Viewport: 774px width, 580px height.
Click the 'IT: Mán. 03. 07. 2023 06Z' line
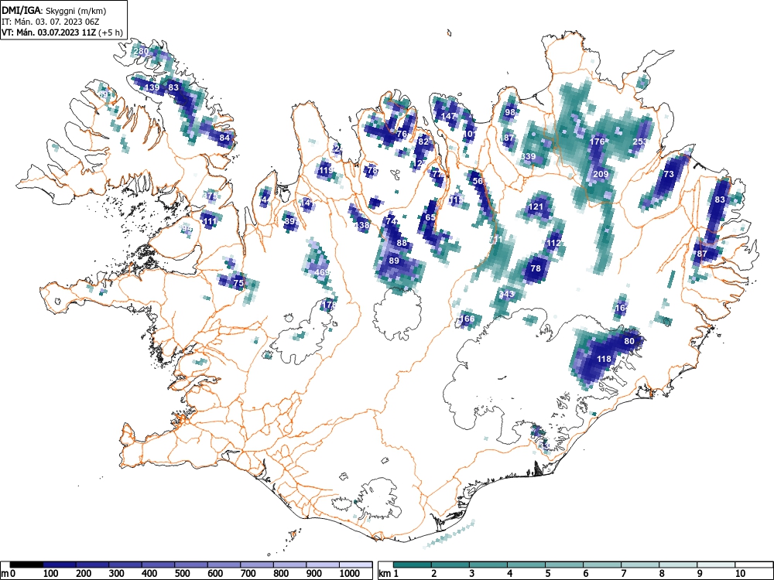point(51,22)
